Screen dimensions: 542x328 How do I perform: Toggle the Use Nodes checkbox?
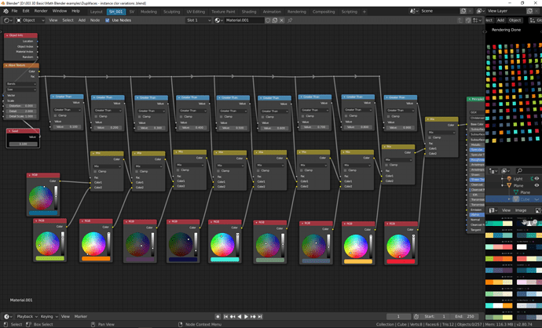[x=107, y=20]
